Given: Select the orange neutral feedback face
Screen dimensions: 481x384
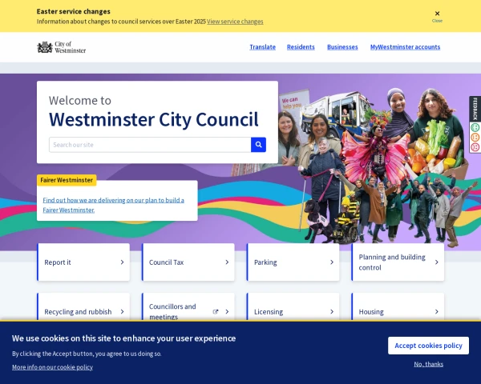Looking at the screenshot, I should pyautogui.click(x=475, y=137).
